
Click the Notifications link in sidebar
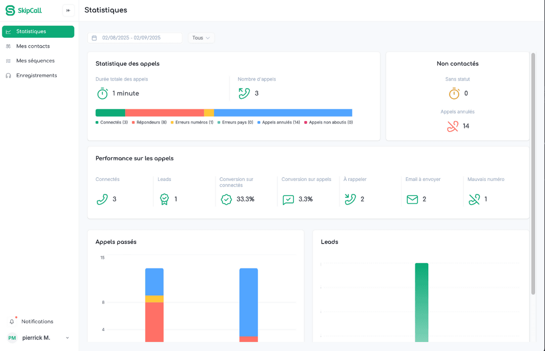(37, 322)
